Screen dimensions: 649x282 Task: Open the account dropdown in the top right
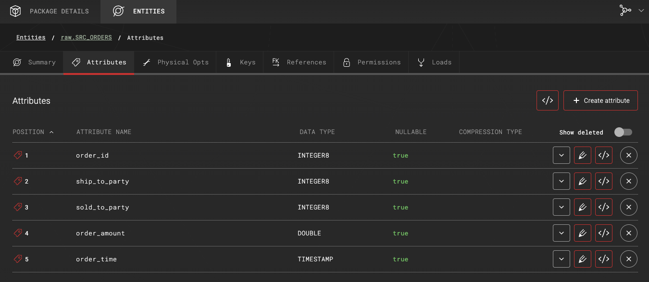point(641,10)
